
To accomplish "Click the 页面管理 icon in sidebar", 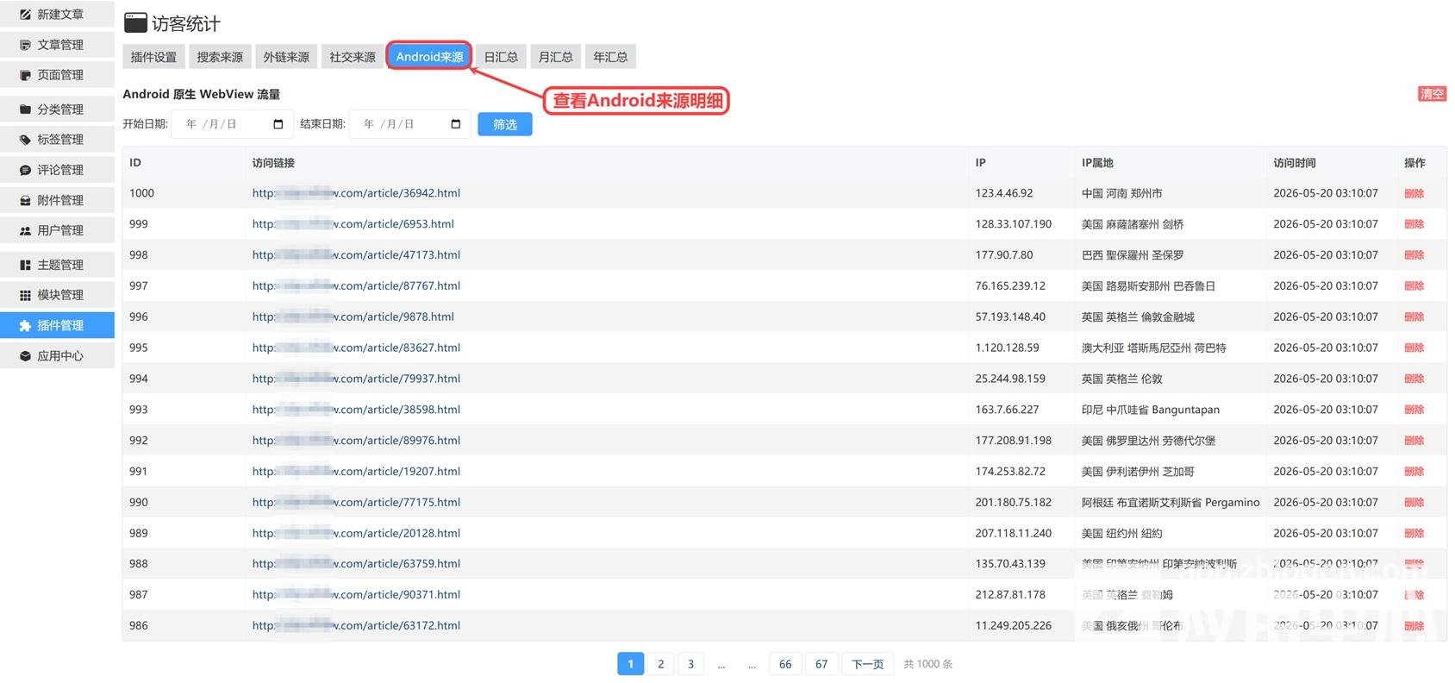I will [x=25, y=75].
